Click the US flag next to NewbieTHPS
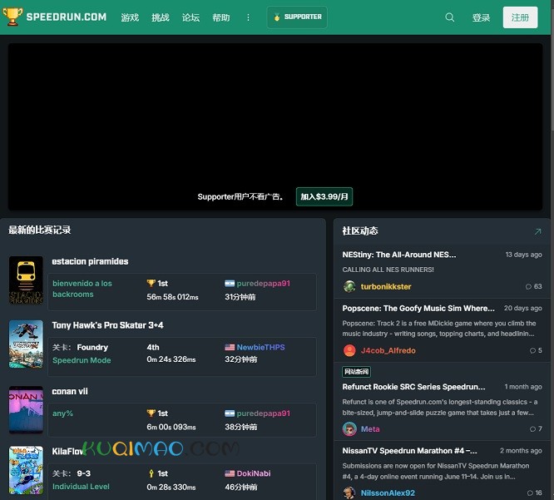The height and width of the screenshot is (500, 554). [x=230, y=348]
